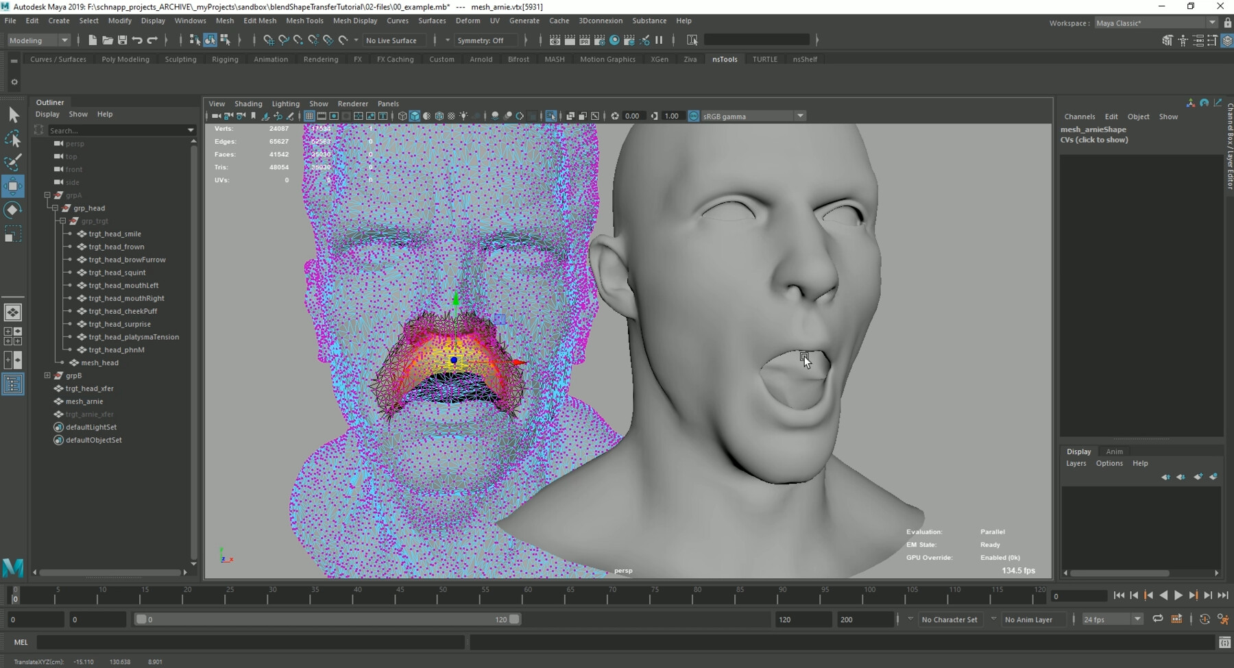Enable snap to grids magnet icon
1234x668 pixels.
pyautogui.click(x=269, y=40)
